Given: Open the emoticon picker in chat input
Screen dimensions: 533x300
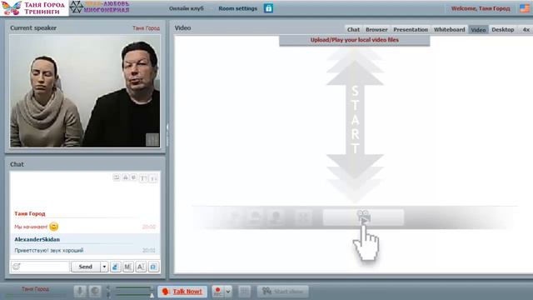Looking at the screenshot, I should click(x=17, y=267).
